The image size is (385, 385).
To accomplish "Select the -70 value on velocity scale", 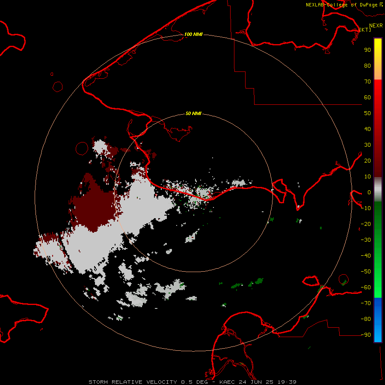I will 366,303.
